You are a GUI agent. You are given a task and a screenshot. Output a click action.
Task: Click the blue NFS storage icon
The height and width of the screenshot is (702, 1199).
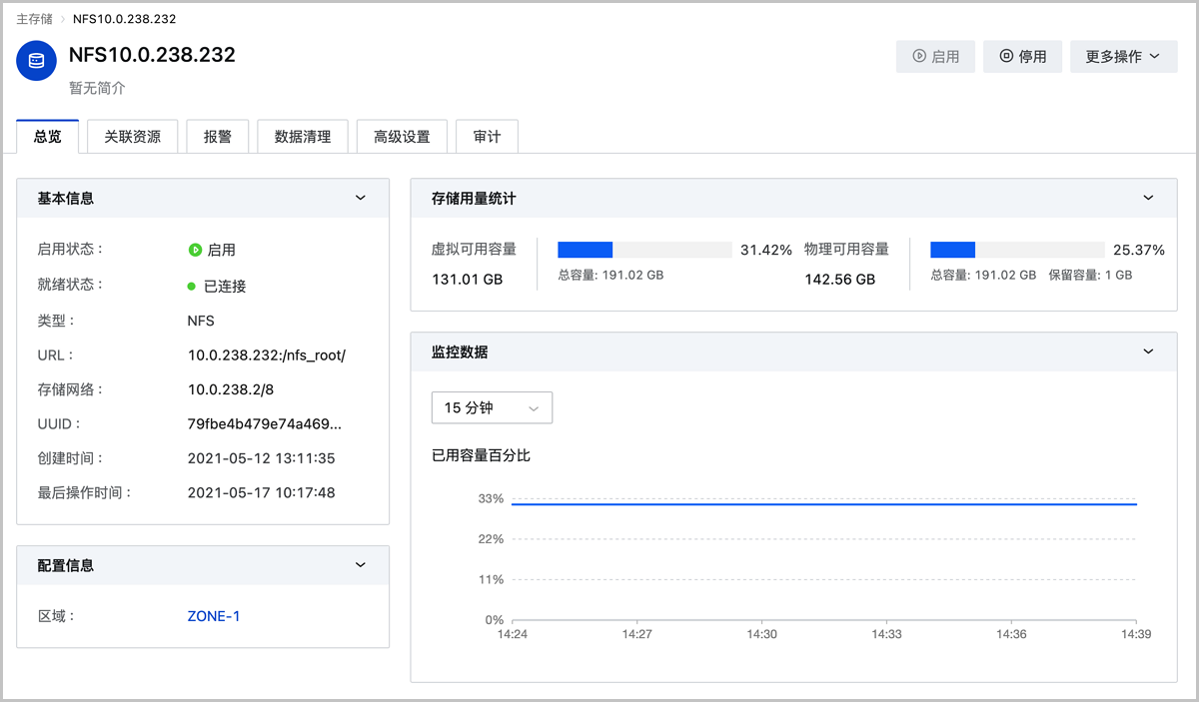[x=37, y=61]
